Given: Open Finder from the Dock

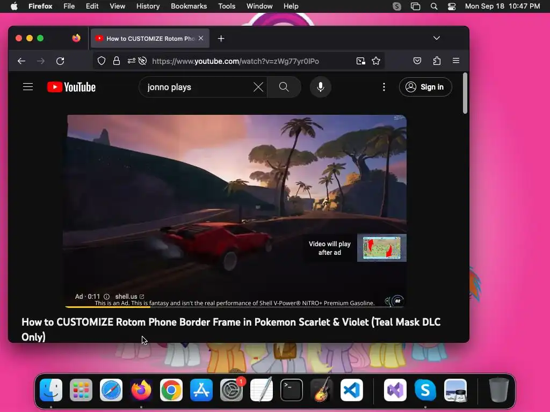Looking at the screenshot, I should point(51,390).
